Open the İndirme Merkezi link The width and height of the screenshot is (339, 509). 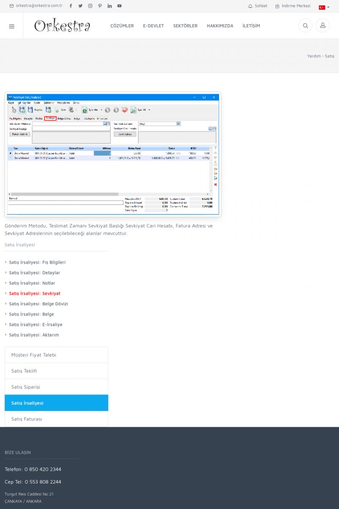tap(292, 6)
